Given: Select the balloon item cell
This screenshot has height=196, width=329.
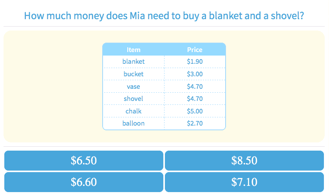Looking at the screenshot, I should pyautogui.click(x=134, y=123).
